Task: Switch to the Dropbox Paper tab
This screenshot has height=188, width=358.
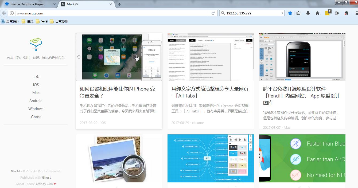Action: (x=27, y=4)
